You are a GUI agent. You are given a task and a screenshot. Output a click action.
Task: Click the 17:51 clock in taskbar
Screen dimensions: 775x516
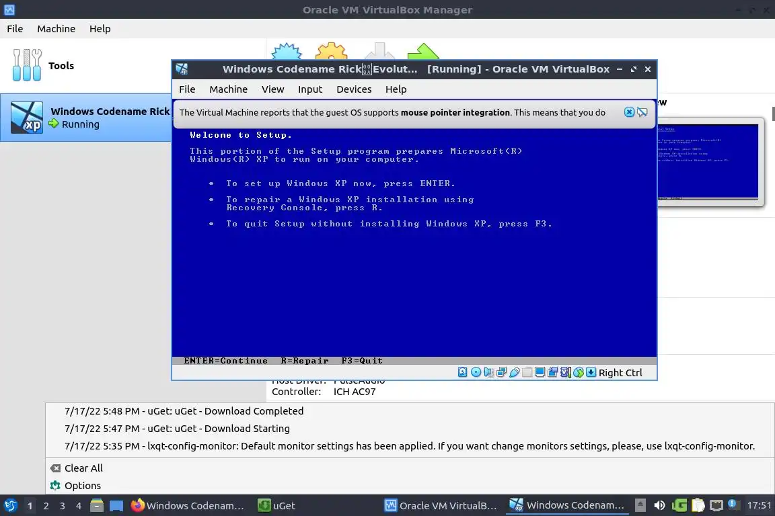759,505
